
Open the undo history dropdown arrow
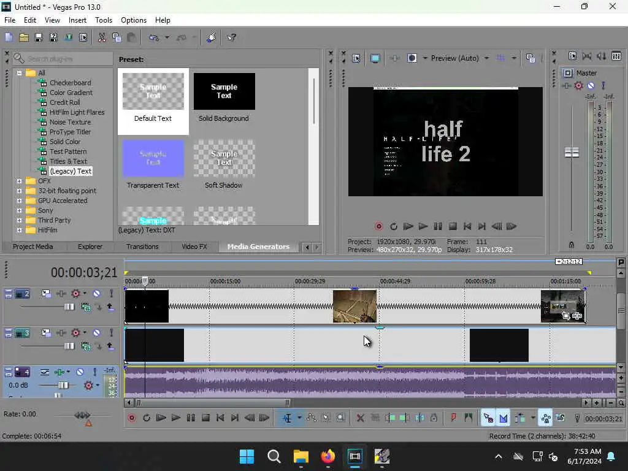167,37
